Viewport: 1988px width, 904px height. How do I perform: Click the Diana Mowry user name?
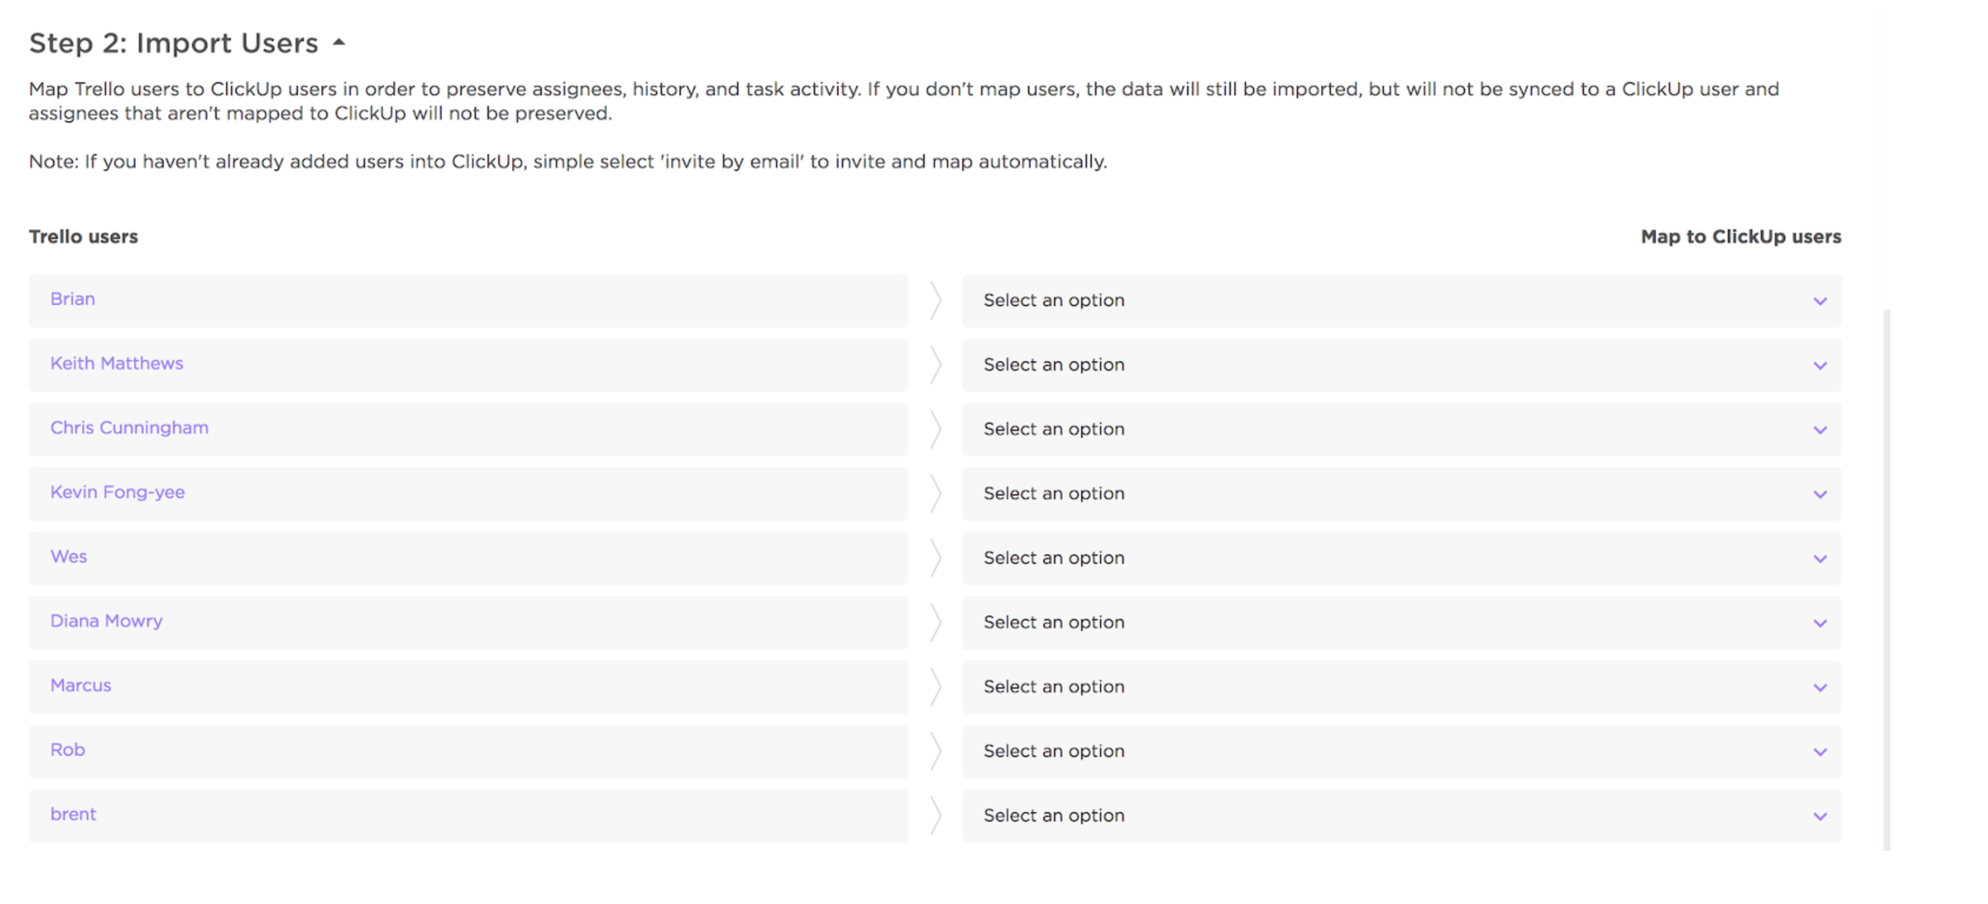(x=107, y=621)
